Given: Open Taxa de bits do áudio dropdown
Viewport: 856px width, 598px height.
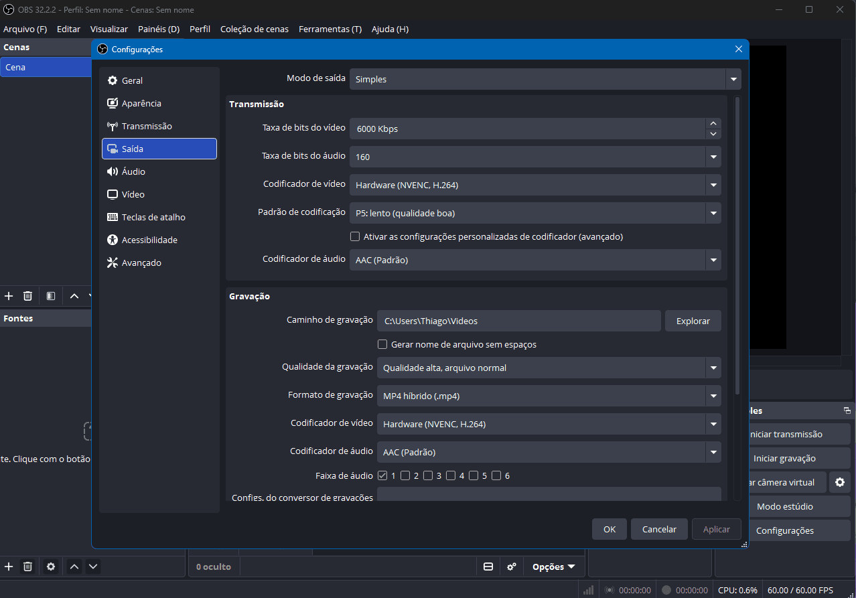Looking at the screenshot, I should pos(535,157).
